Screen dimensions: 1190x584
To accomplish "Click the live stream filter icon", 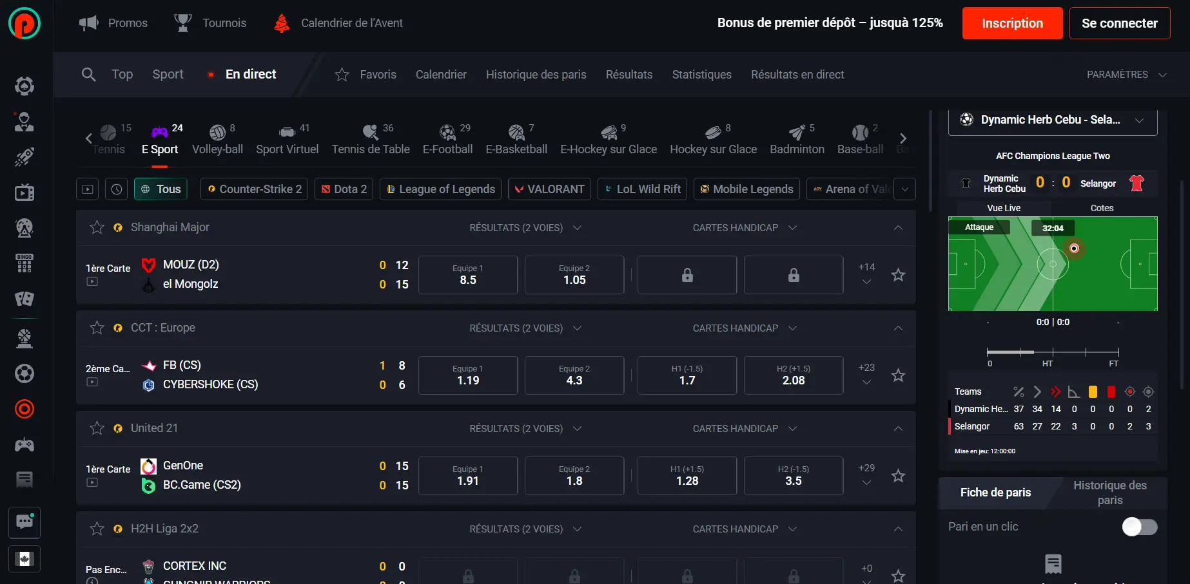I will pos(88,189).
